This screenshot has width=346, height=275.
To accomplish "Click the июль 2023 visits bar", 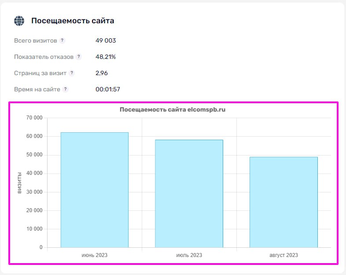I will tap(189, 193).
